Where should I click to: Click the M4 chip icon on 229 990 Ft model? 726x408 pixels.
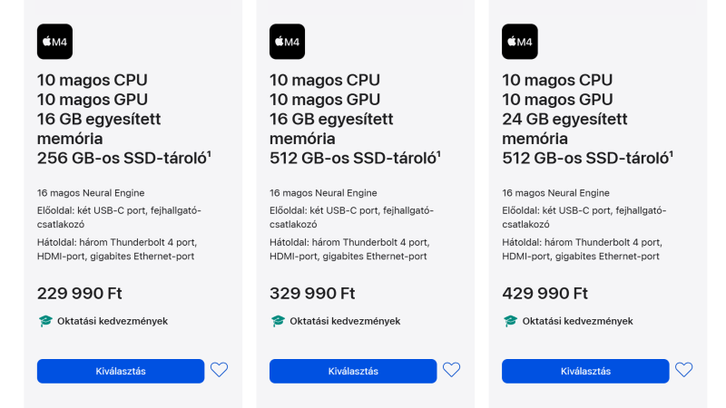(54, 42)
